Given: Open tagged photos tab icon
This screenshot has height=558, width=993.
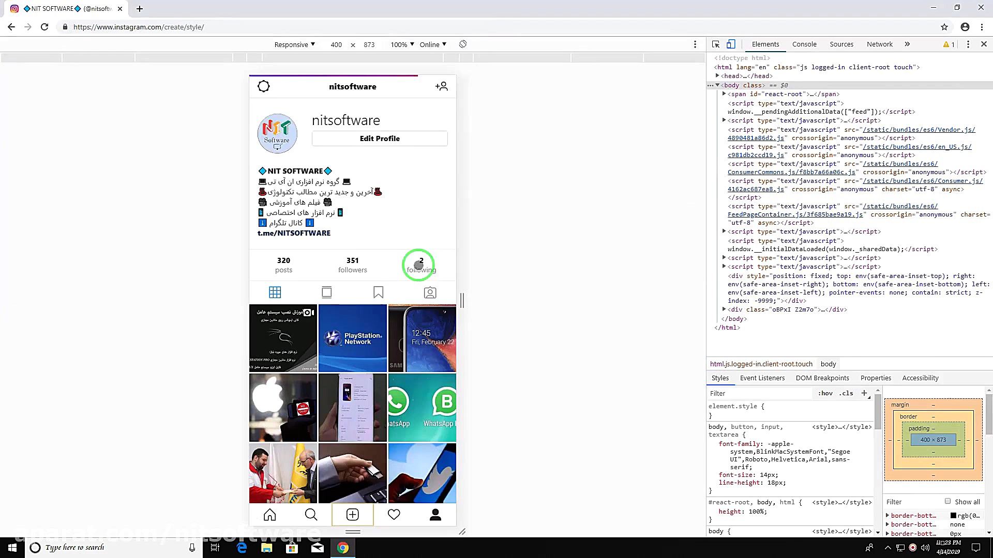Looking at the screenshot, I should tap(430, 292).
